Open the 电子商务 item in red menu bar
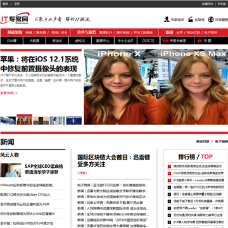 (x=210, y=33)
